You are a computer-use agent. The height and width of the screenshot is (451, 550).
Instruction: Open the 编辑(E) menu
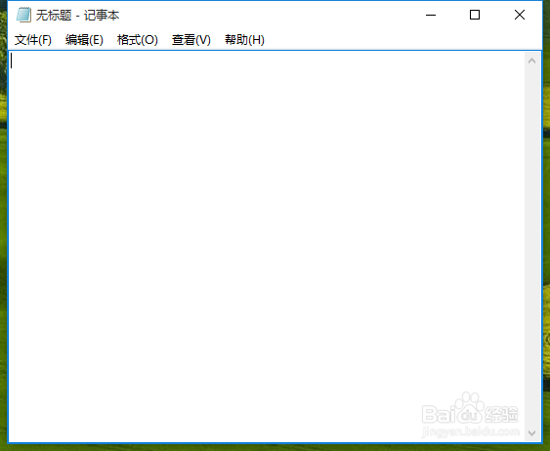[84, 40]
